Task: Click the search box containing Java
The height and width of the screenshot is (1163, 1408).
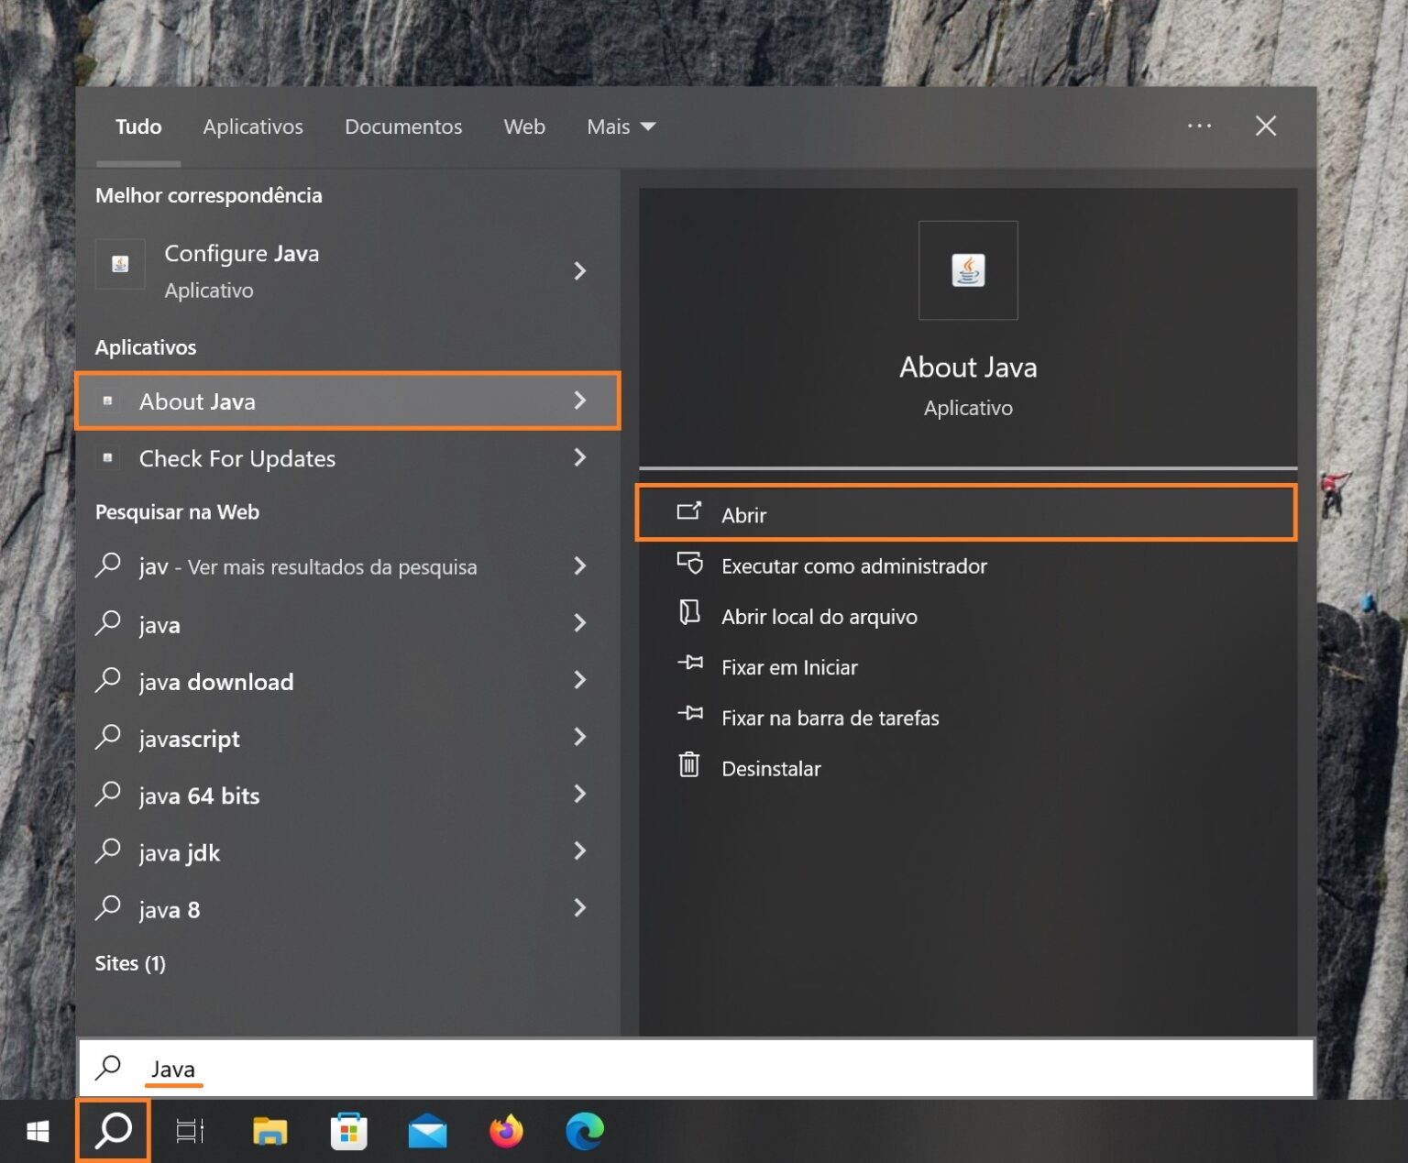Action: (x=697, y=1069)
